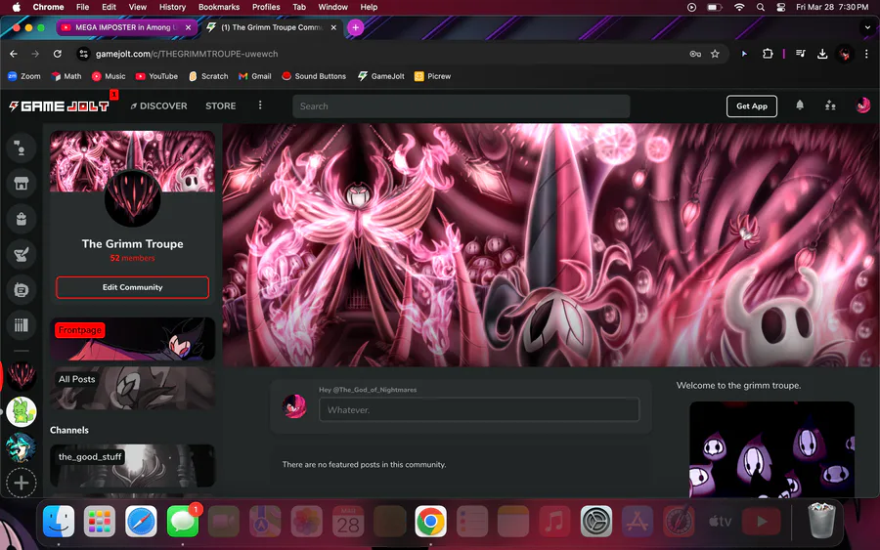Viewport: 880px width, 550px height.
Task: Open the library icon in the left sidebar
Action: coord(22,325)
